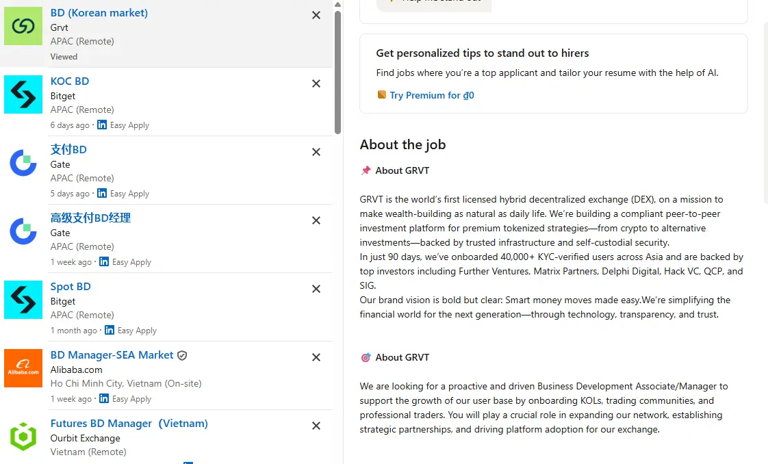Dismiss the BD (Korean market) job
This screenshot has height=464, width=768.
(316, 15)
